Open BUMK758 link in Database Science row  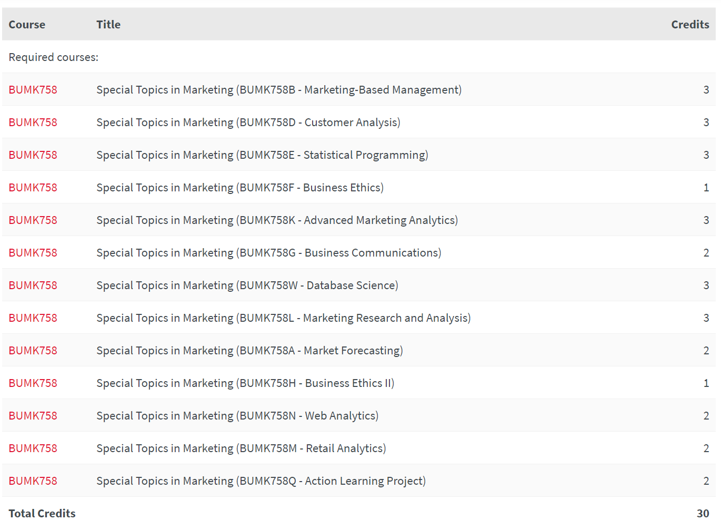(x=33, y=285)
